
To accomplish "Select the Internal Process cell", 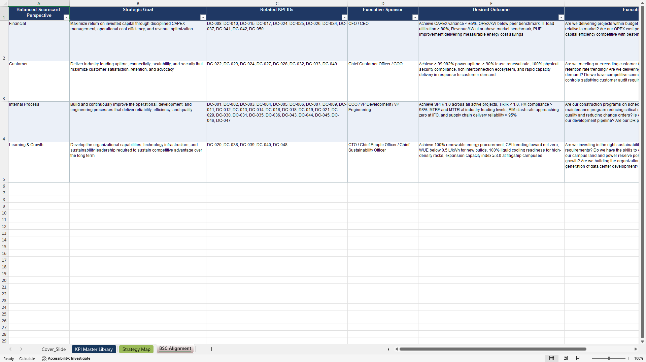I will 39,122.
